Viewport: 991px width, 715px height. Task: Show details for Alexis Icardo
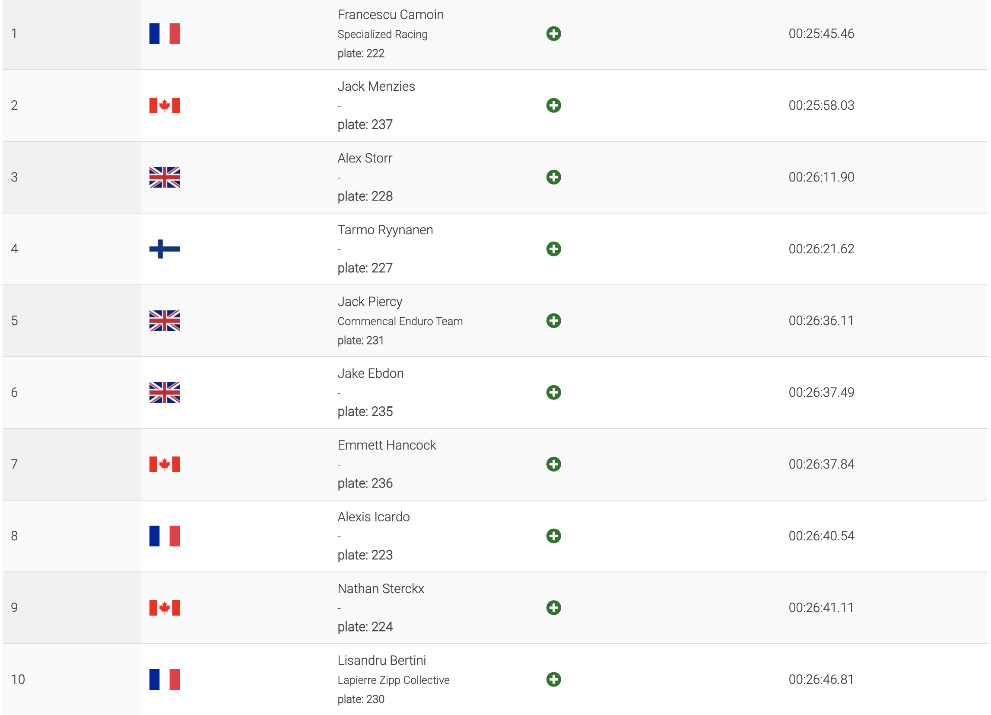click(553, 536)
